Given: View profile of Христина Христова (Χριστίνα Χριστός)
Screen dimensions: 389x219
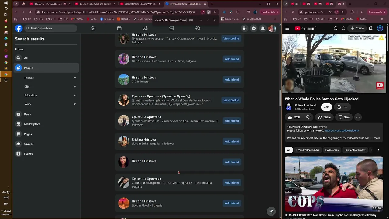Looking at the screenshot, I should [x=231, y=100].
